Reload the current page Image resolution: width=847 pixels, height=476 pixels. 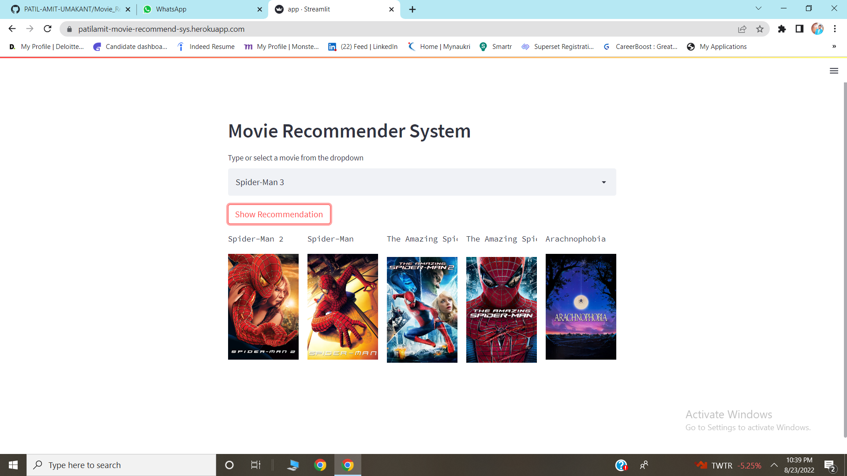pyautogui.click(x=47, y=29)
